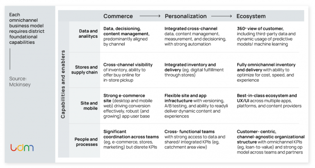Click the Source: Mckinsey text
The image size is (315, 168).
point(20,82)
